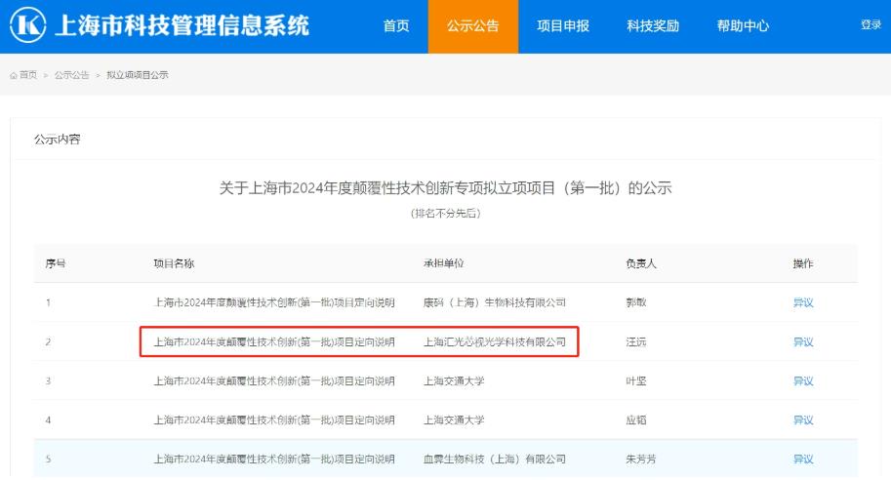
Task: Click the 排名不分先后 subtitle
Action: click(x=445, y=214)
